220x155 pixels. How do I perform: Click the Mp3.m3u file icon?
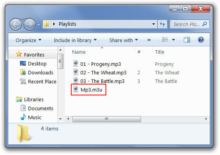click(x=76, y=89)
